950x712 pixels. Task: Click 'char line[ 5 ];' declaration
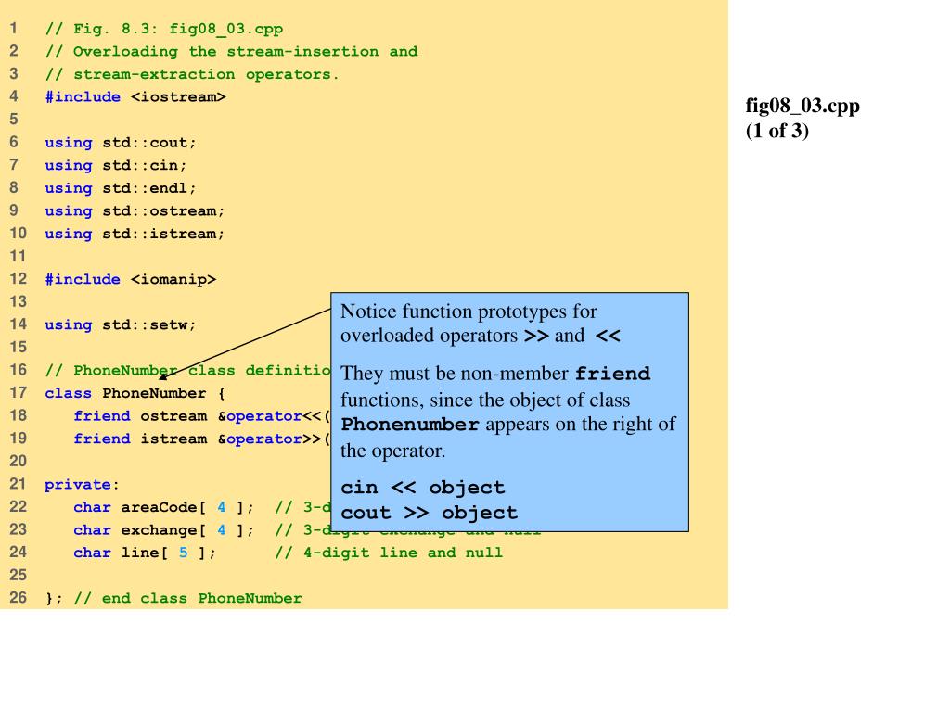pos(144,553)
